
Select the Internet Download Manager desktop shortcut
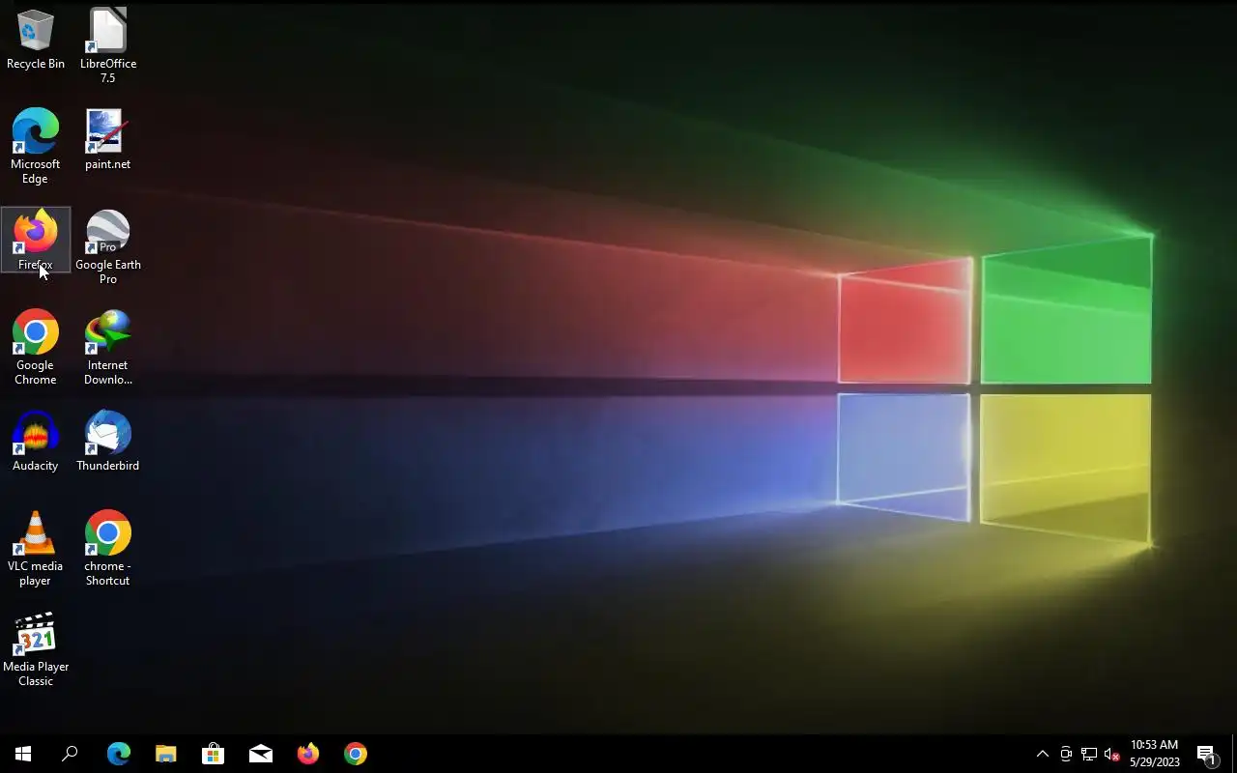(107, 347)
